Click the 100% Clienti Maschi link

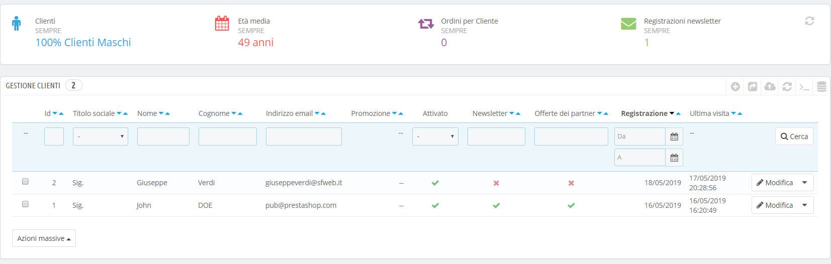(x=83, y=43)
